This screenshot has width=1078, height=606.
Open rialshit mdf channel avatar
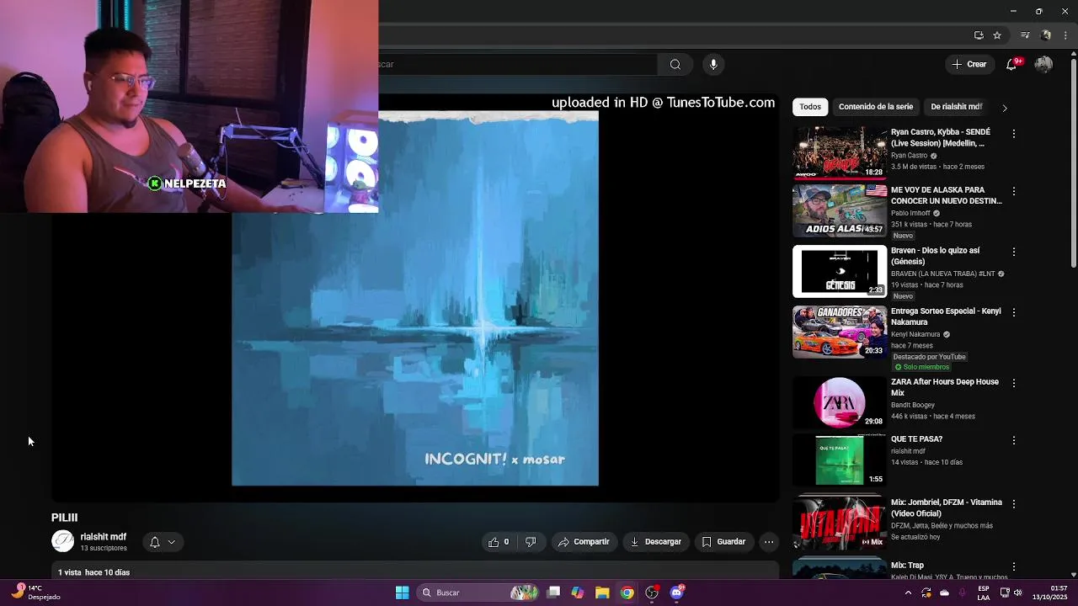coord(62,541)
